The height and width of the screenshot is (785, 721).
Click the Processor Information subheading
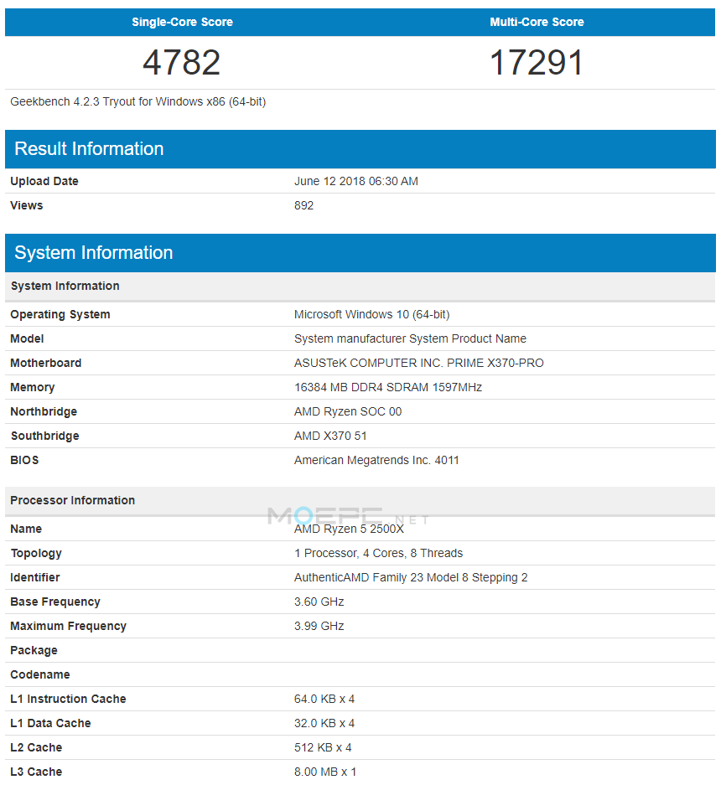coord(73,501)
